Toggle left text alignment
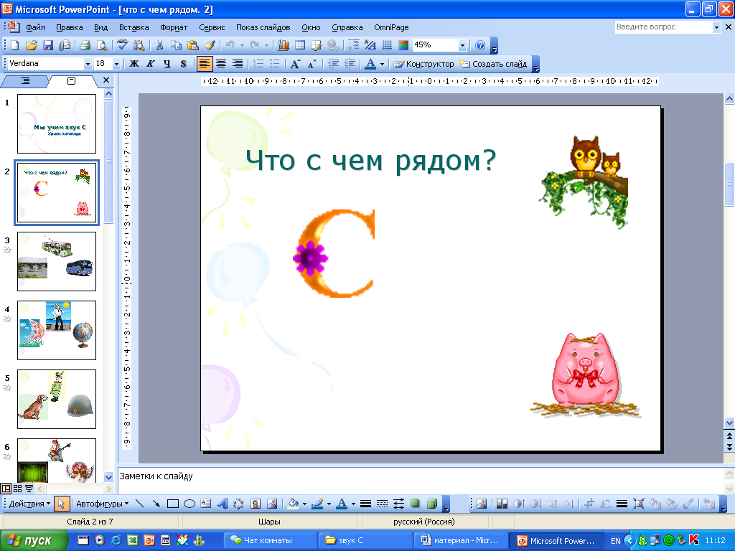The image size is (735, 551). (205, 64)
